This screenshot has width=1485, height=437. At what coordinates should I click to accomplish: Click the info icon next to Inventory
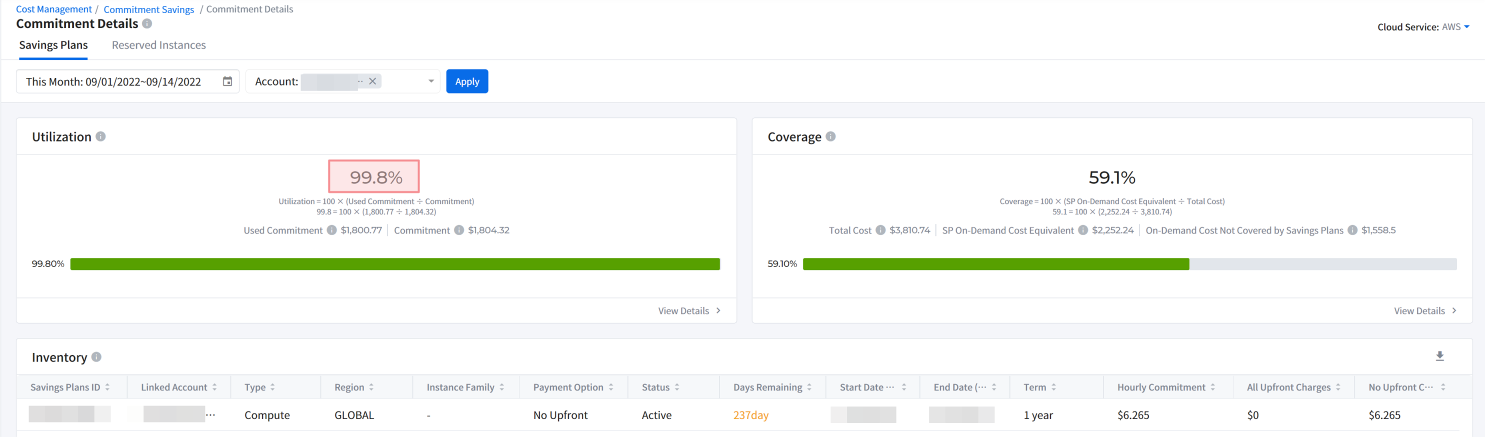pos(96,357)
